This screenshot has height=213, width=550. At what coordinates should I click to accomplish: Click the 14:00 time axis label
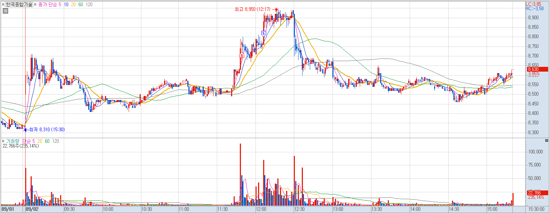click(x=416, y=209)
